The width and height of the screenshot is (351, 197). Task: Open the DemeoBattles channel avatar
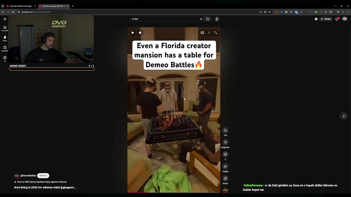17,176
